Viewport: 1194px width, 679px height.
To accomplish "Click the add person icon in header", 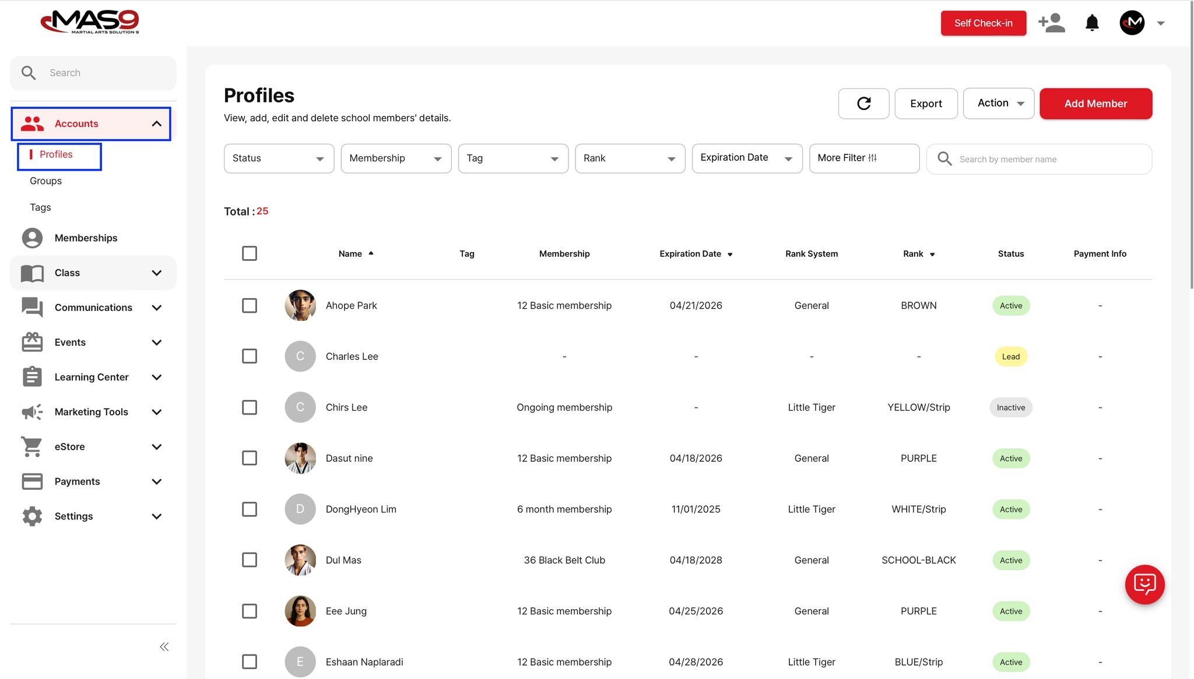I will click(x=1052, y=23).
